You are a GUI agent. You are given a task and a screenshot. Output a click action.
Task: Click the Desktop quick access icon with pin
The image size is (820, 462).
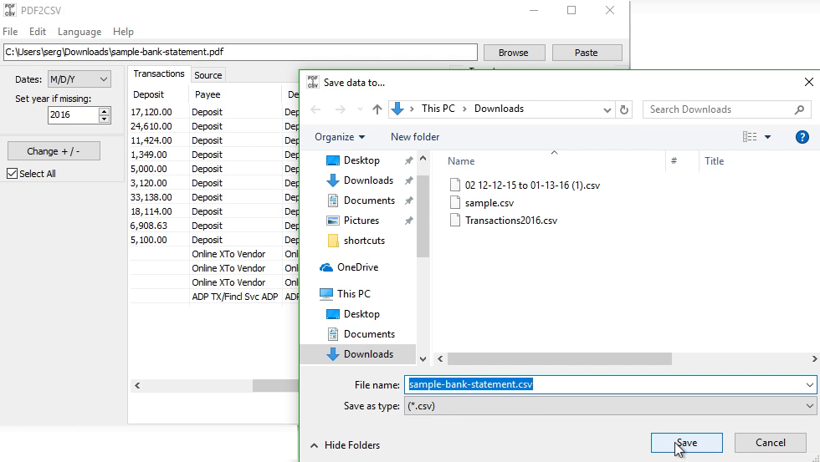[x=333, y=160]
